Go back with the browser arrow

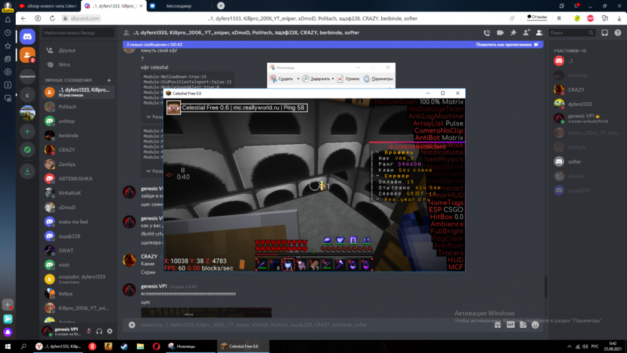click(x=24, y=18)
